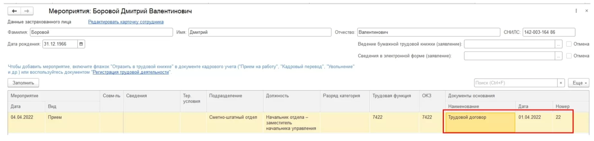Focus the Поиск search box

[515, 83]
